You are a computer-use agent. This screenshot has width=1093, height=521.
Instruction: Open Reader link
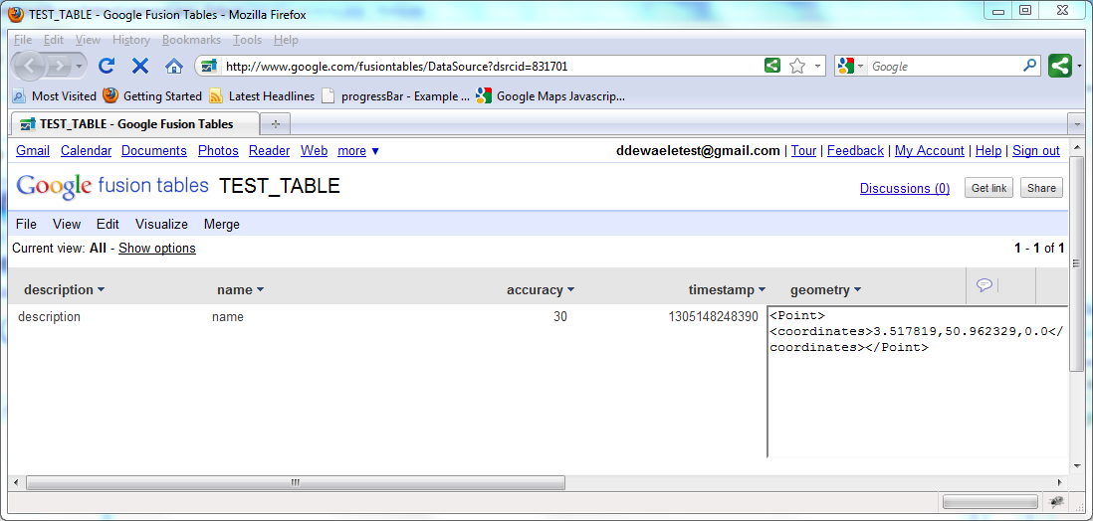pyautogui.click(x=269, y=150)
